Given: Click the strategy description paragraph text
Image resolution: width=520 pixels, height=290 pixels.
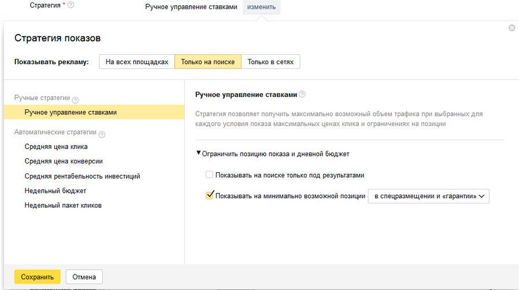Looking at the screenshot, I should [x=339, y=118].
